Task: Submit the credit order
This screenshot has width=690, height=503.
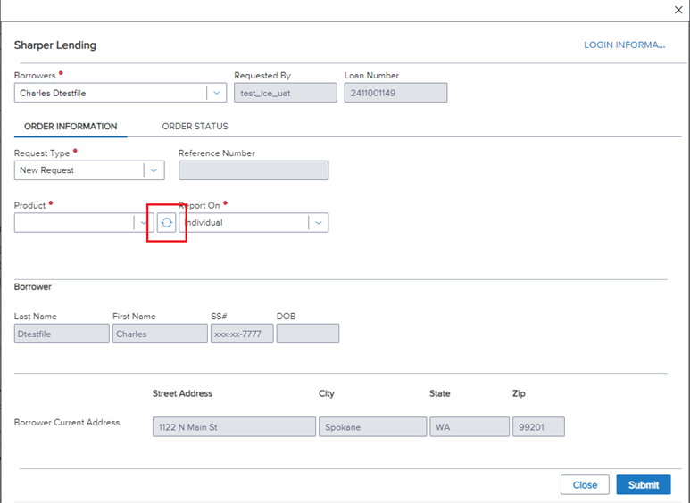Action: point(644,484)
